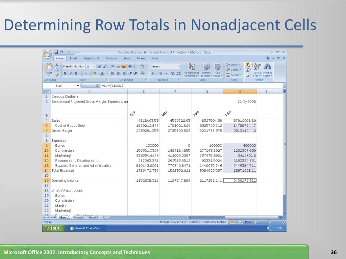
Task: Increase font size with Grow Font
Action: (x=99, y=66)
